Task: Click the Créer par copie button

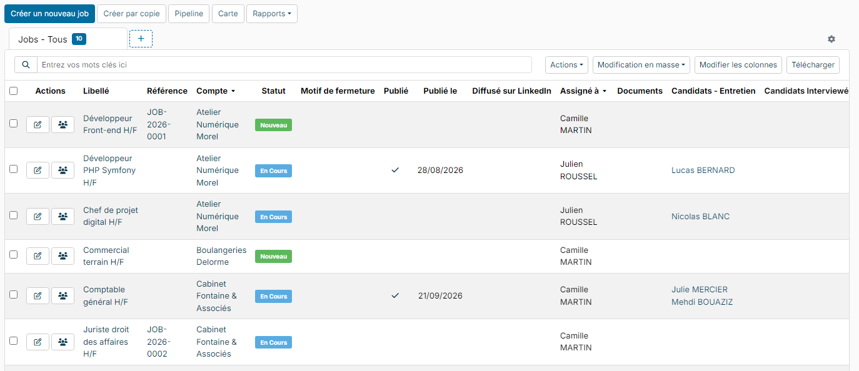Action: (x=131, y=14)
